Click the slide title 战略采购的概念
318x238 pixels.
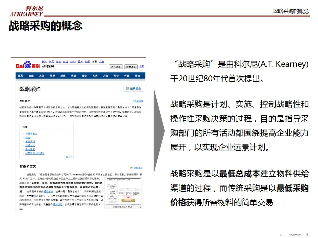(x=46, y=26)
